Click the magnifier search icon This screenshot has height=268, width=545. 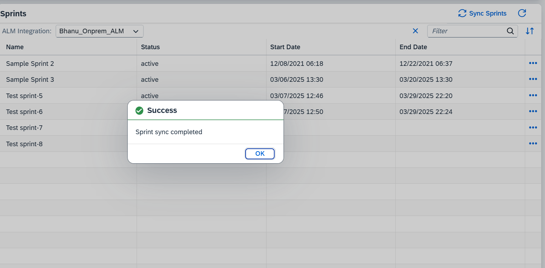coord(510,31)
